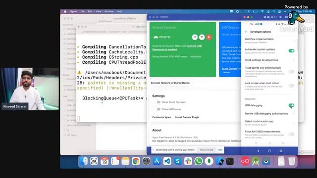
Task: Click Hide in the screen sharing bar
Action: pyautogui.click(x=220, y=150)
